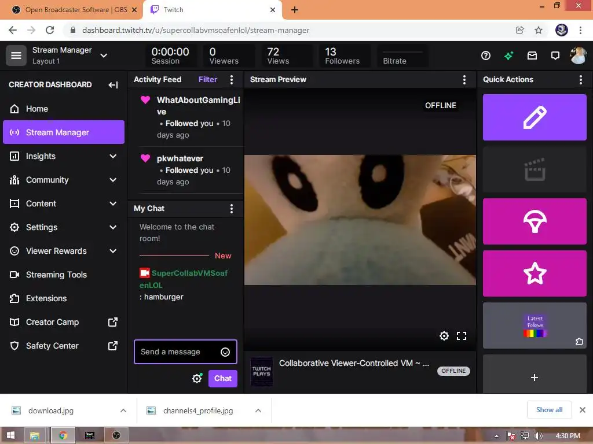Click the address bar URL
Viewport: 593px width, 444px height.
click(196, 30)
